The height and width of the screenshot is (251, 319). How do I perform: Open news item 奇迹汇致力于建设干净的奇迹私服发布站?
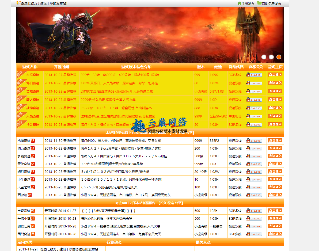tap(69, 249)
